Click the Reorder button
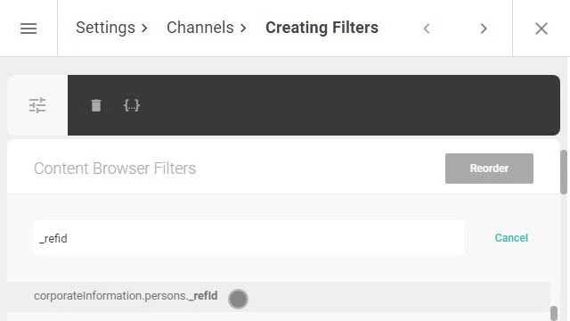Viewport: 570px width, 321px height. [x=489, y=169]
